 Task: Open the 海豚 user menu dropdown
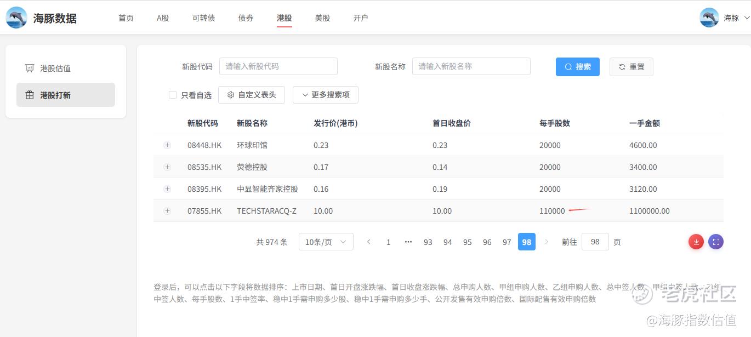point(736,18)
